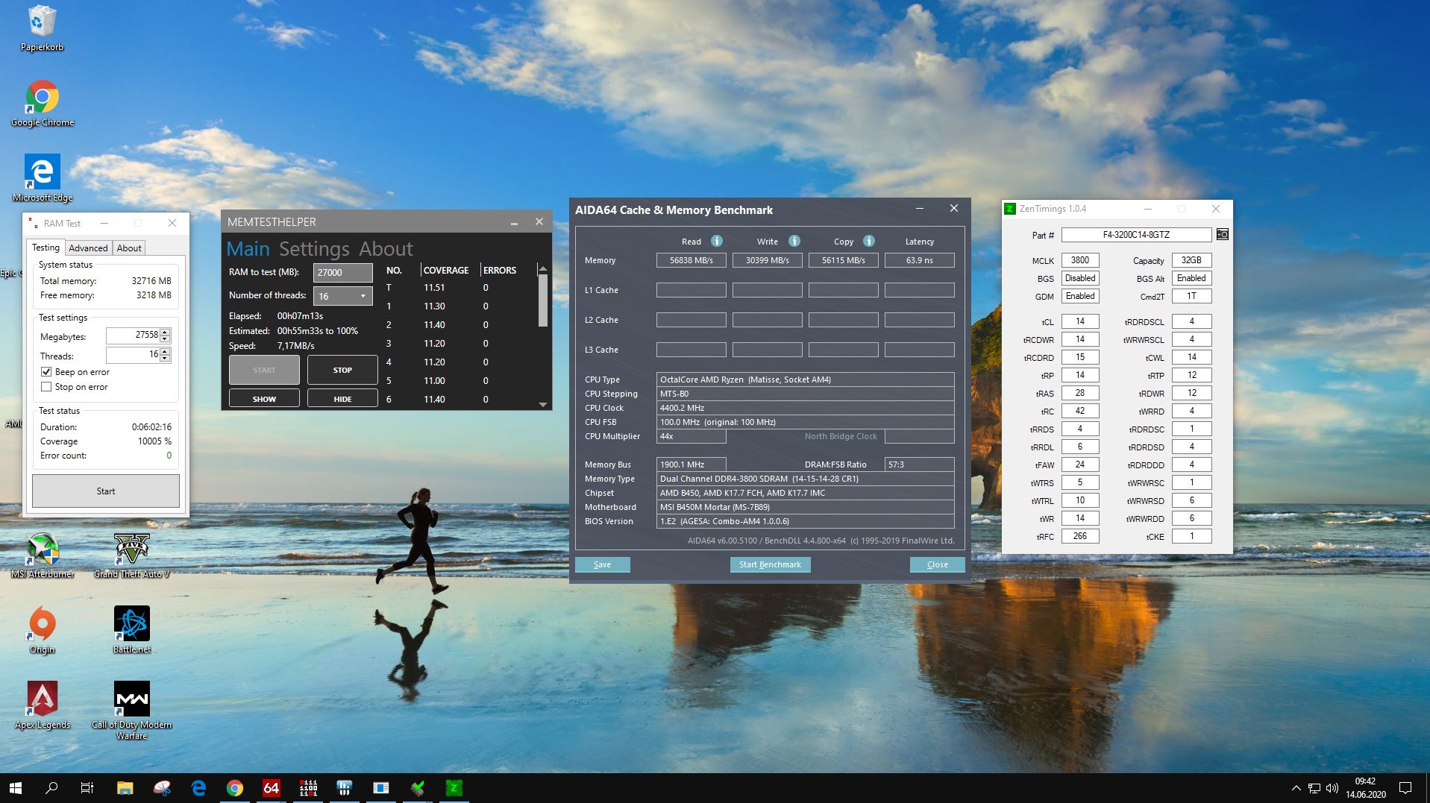
Task: Switch to AIDA64 via taskbar icon
Action: [272, 788]
